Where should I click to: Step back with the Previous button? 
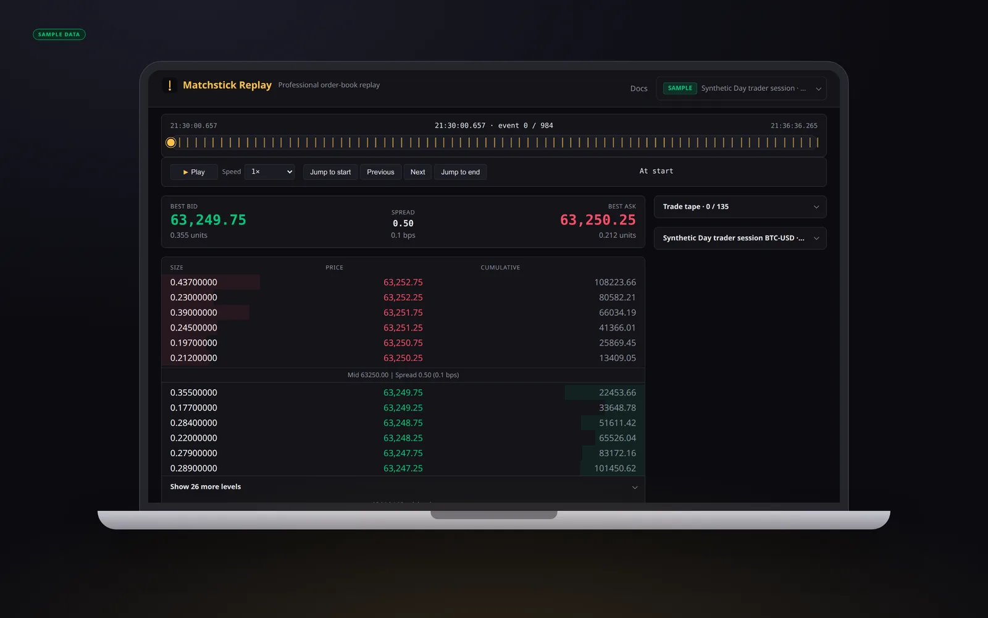pyautogui.click(x=380, y=172)
